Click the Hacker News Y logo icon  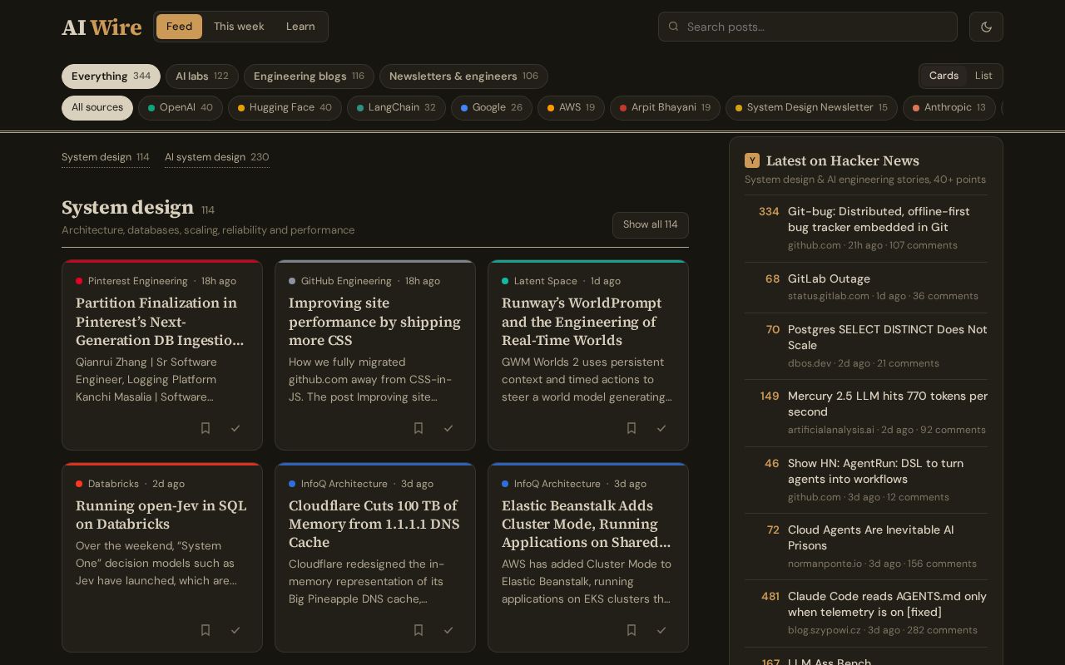[752, 160]
